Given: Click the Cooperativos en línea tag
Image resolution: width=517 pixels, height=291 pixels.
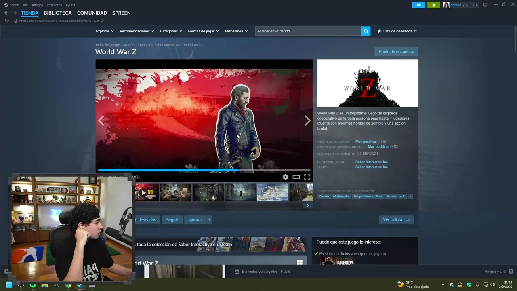Looking at the screenshot, I should [368, 196].
